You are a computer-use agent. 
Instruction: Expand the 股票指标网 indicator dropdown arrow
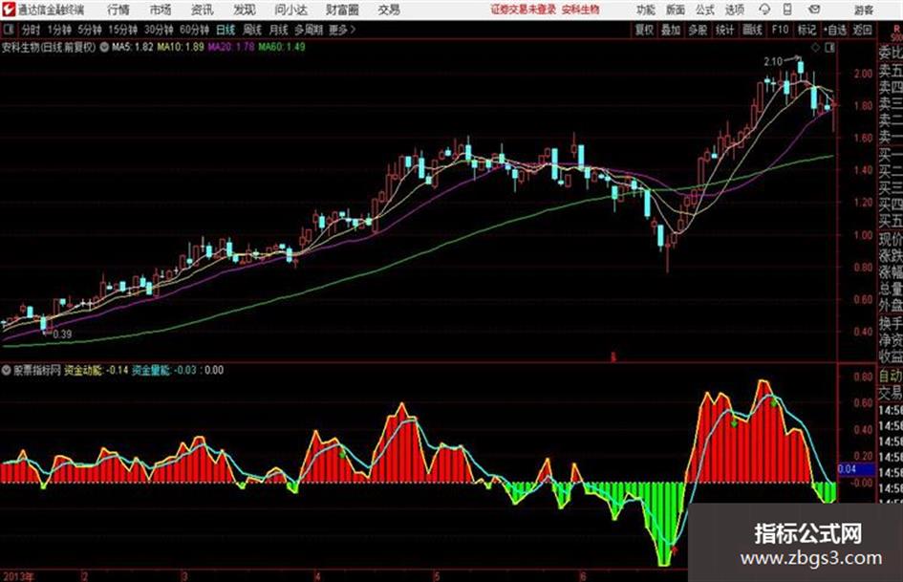7,370
